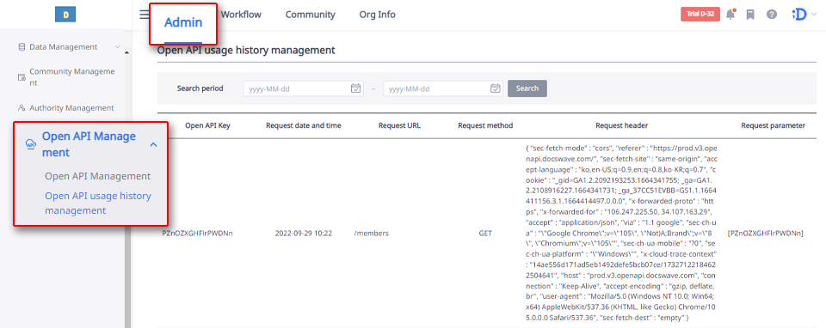The image size is (826, 328).
Task: Click the Request parameter column header
Action: [x=773, y=125]
